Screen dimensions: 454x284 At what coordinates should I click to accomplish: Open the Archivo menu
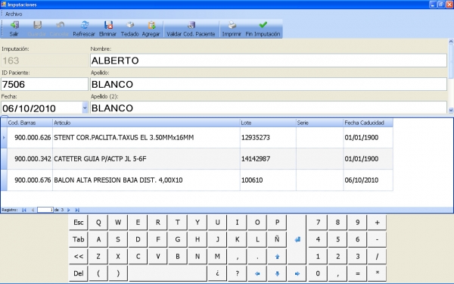point(14,14)
